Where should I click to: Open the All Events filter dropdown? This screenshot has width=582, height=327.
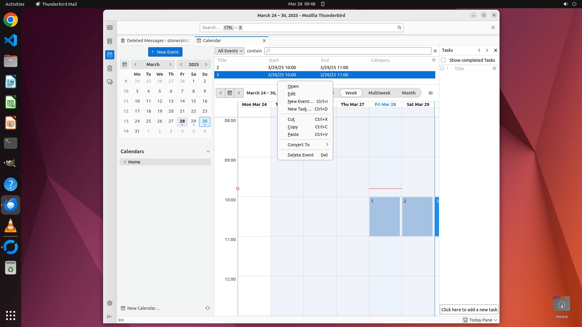pos(230,51)
